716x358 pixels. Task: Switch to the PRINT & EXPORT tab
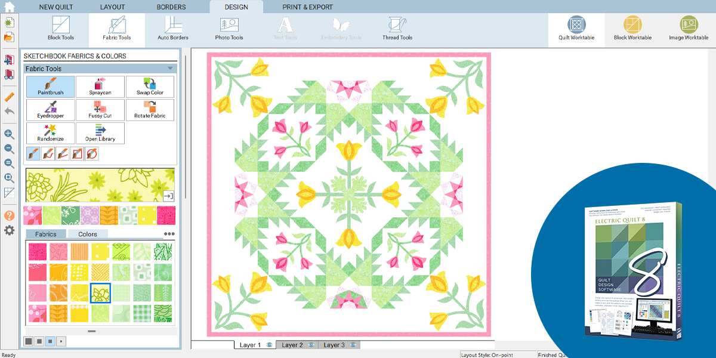(x=308, y=7)
